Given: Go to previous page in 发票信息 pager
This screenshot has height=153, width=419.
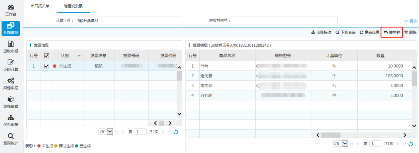Looking at the screenshot, I should 123,132.
